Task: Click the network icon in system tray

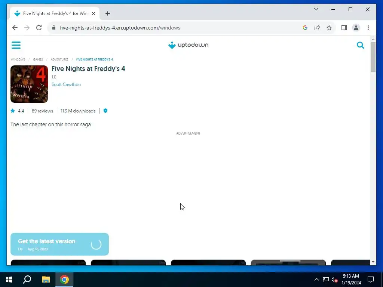Action: pyautogui.click(x=326, y=280)
